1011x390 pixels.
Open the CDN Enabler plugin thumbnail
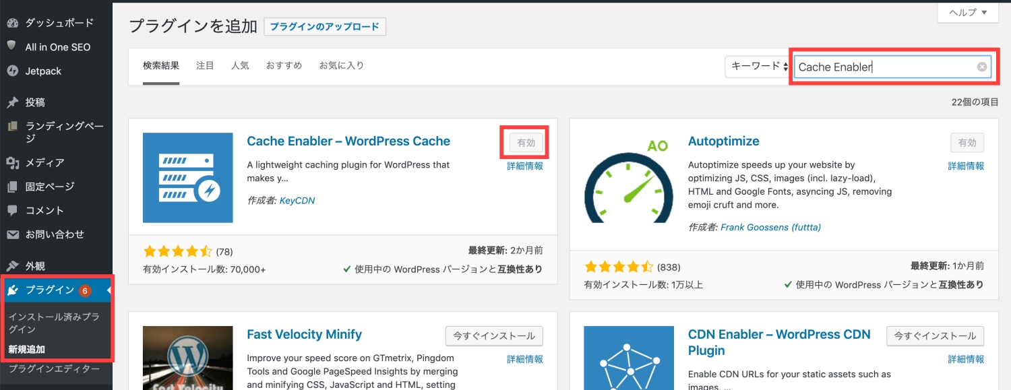(628, 358)
